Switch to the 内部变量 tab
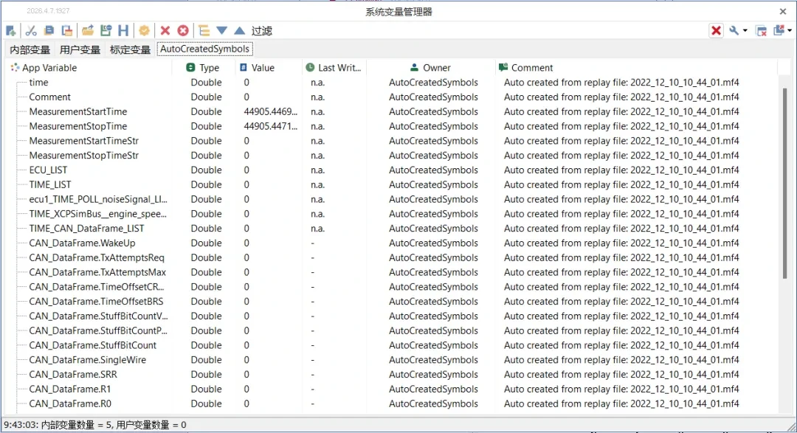Image resolution: width=797 pixels, height=433 pixels. [x=30, y=49]
